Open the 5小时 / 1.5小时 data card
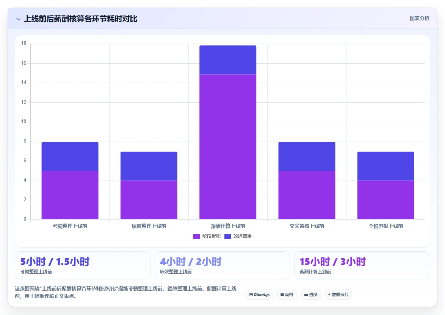The height and width of the screenshot is (315, 445). tap(83, 265)
